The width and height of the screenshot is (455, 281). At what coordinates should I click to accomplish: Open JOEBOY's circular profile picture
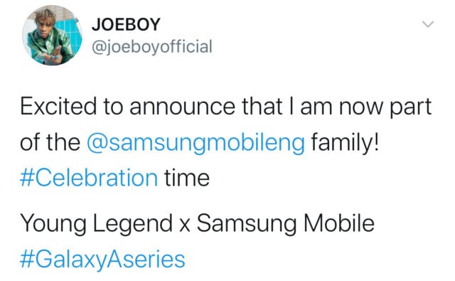click(52, 36)
